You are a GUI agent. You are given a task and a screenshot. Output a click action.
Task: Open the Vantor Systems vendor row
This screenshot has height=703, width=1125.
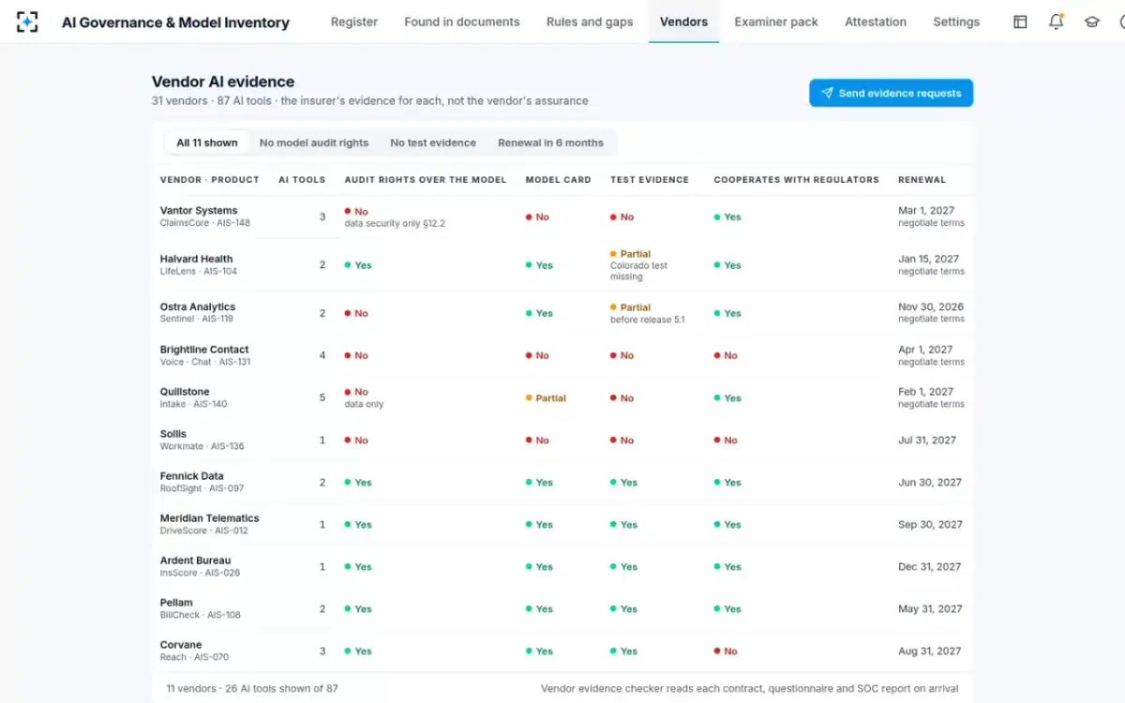tap(562, 217)
